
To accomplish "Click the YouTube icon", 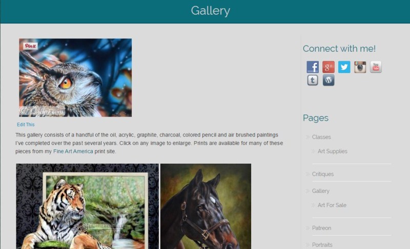I will point(376,67).
